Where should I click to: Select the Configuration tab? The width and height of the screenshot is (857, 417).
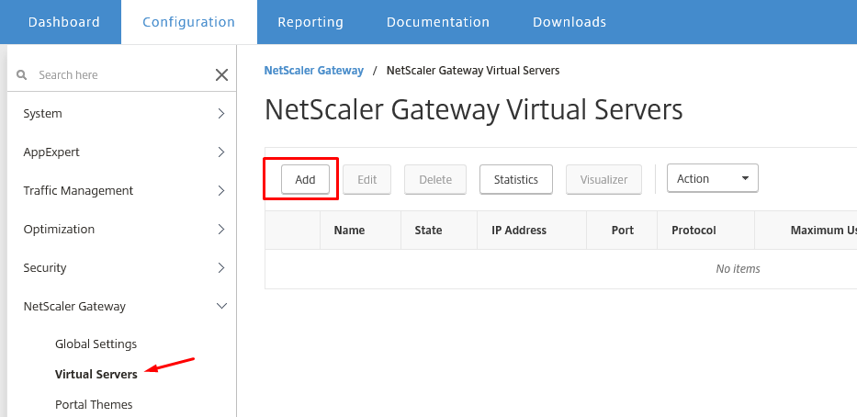pos(188,22)
